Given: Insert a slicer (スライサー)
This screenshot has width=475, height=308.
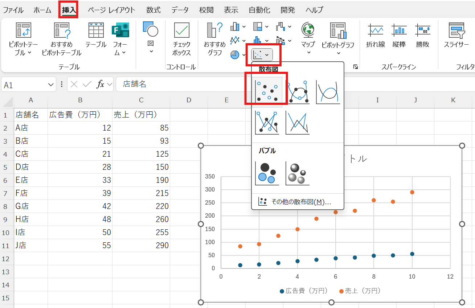Looking at the screenshot, I should point(456,34).
